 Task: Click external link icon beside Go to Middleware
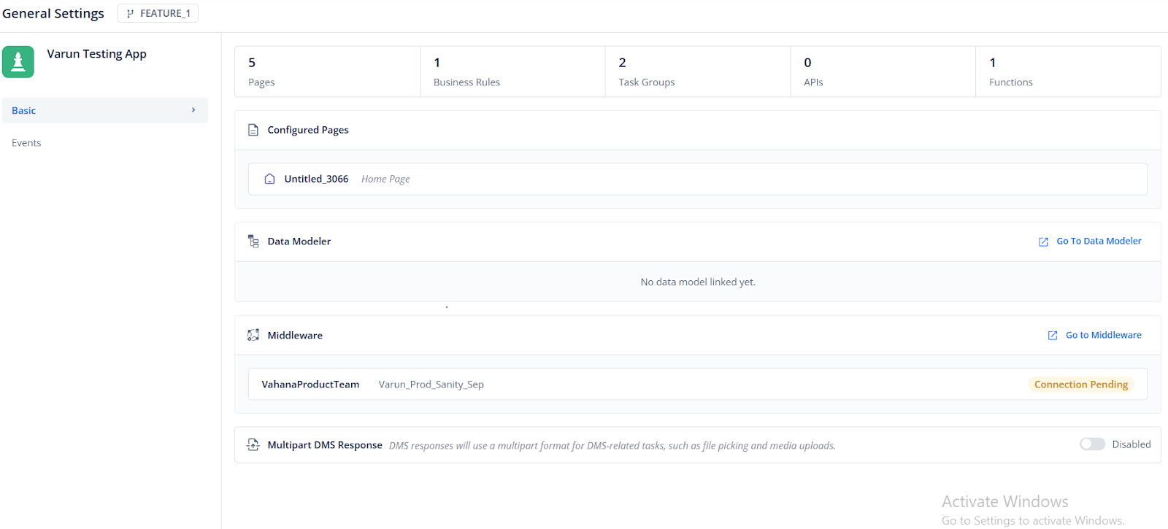1052,336
